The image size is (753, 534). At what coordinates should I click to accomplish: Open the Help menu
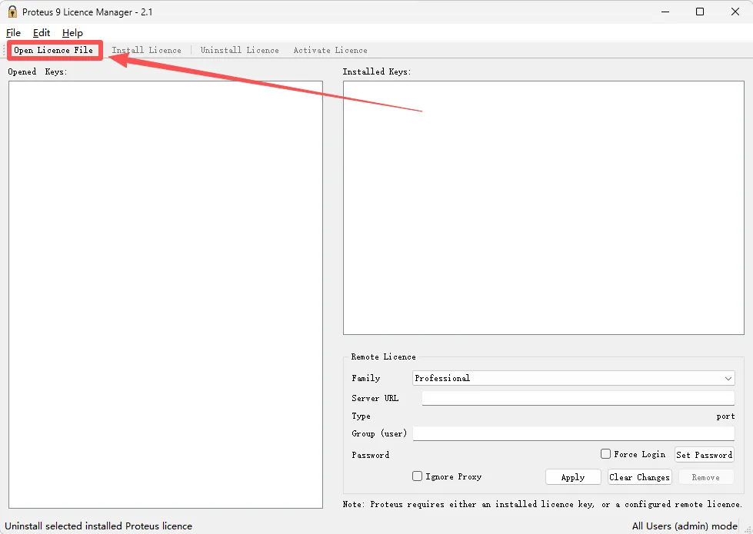tap(72, 32)
